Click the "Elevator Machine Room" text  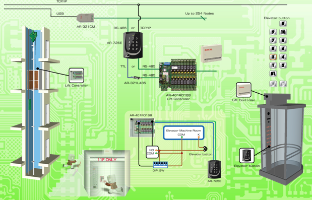coord(183,130)
